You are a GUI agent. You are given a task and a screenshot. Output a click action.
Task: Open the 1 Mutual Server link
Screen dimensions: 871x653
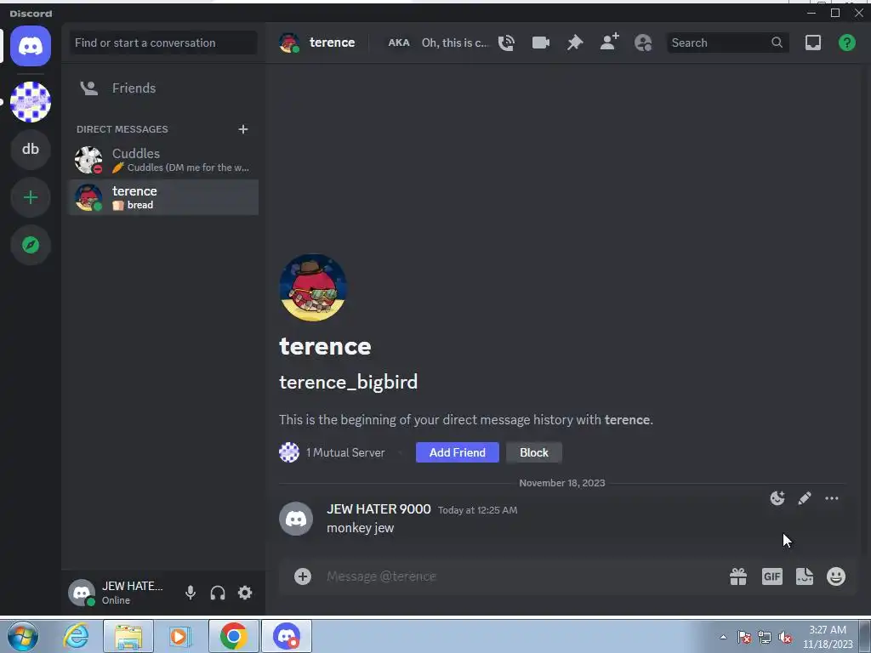tap(333, 452)
